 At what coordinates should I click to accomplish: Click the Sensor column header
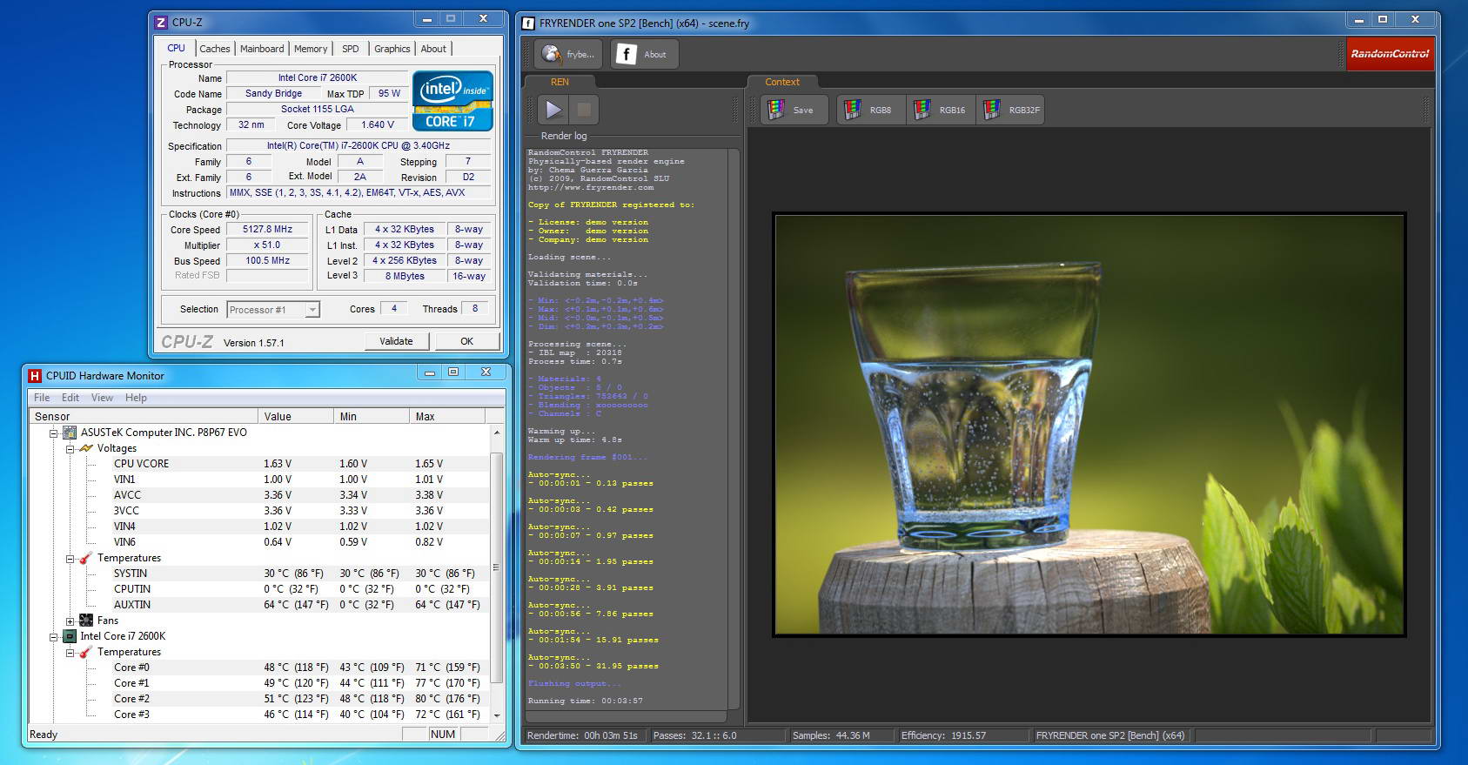(x=144, y=416)
